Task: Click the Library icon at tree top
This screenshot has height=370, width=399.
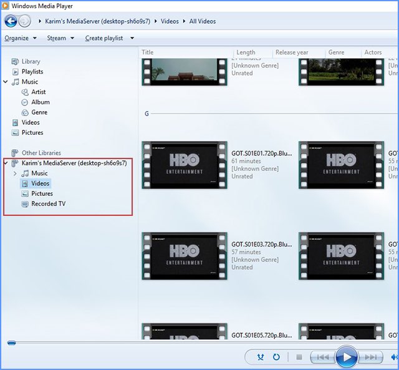Action: pyautogui.click(x=15, y=62)
